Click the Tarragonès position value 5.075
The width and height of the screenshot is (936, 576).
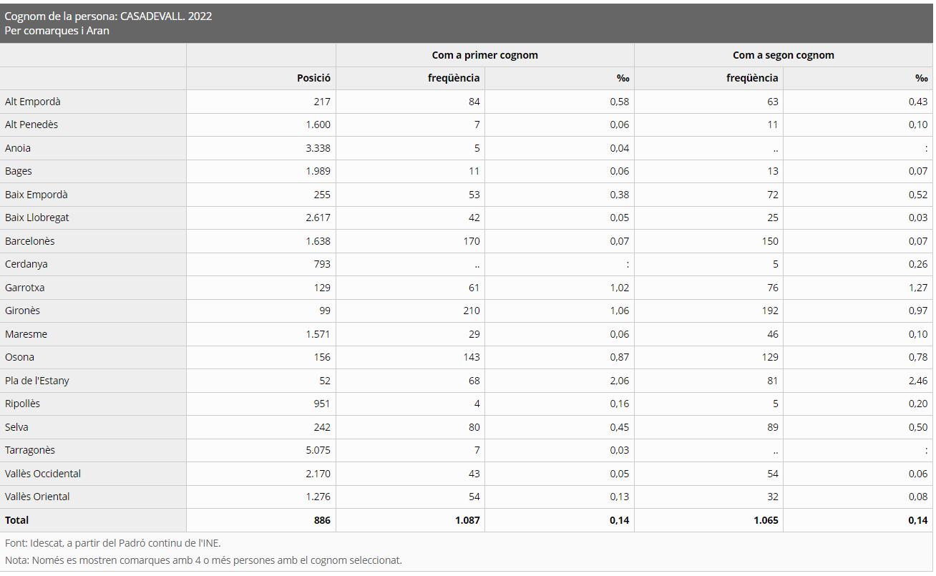point(317,450)
